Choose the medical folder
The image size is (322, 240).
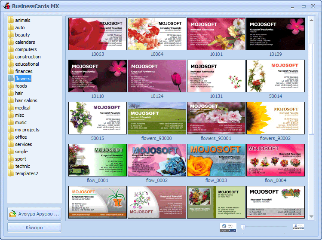(19, 108)
